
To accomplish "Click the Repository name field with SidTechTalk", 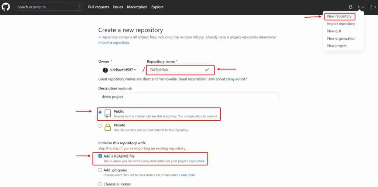I will tap(180, 70).
